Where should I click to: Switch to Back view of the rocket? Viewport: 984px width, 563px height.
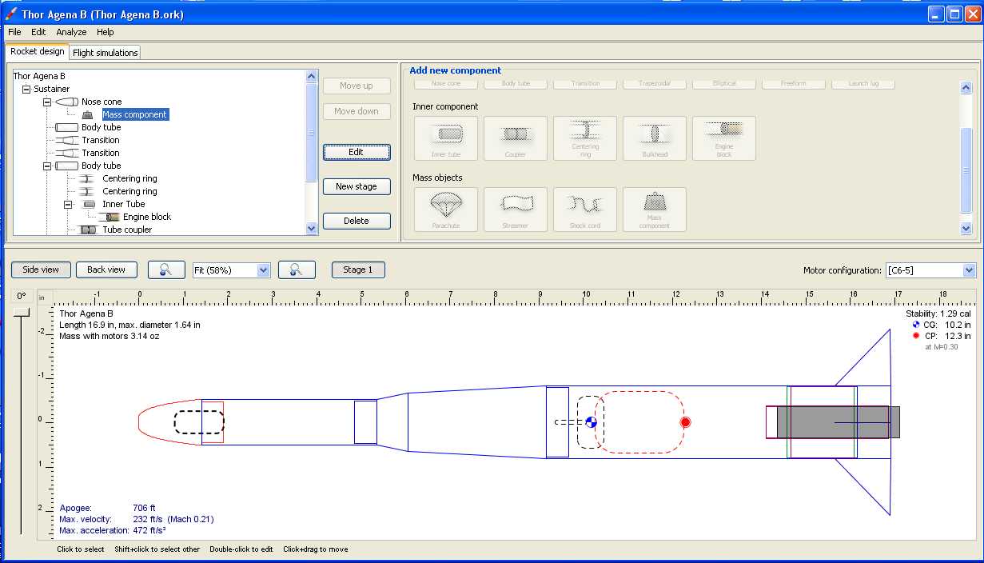(106, 270)
